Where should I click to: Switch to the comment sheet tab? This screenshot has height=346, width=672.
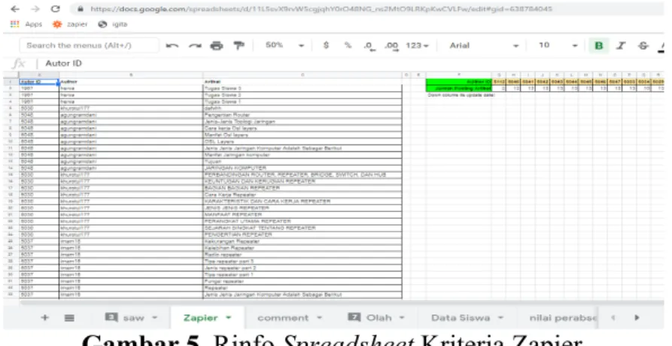[283, 317]
